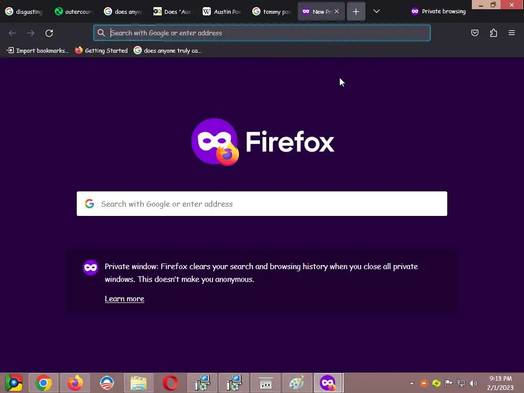
Task: Focus the URL bar search field
Action: point(262,33)
